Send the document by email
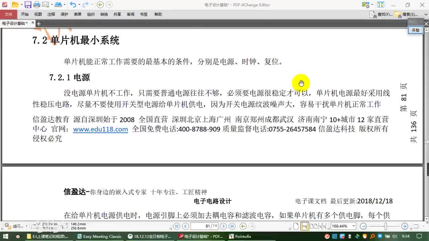 (x=45, y=5)
